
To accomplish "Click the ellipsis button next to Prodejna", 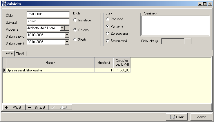I will [x=67, y=28].
